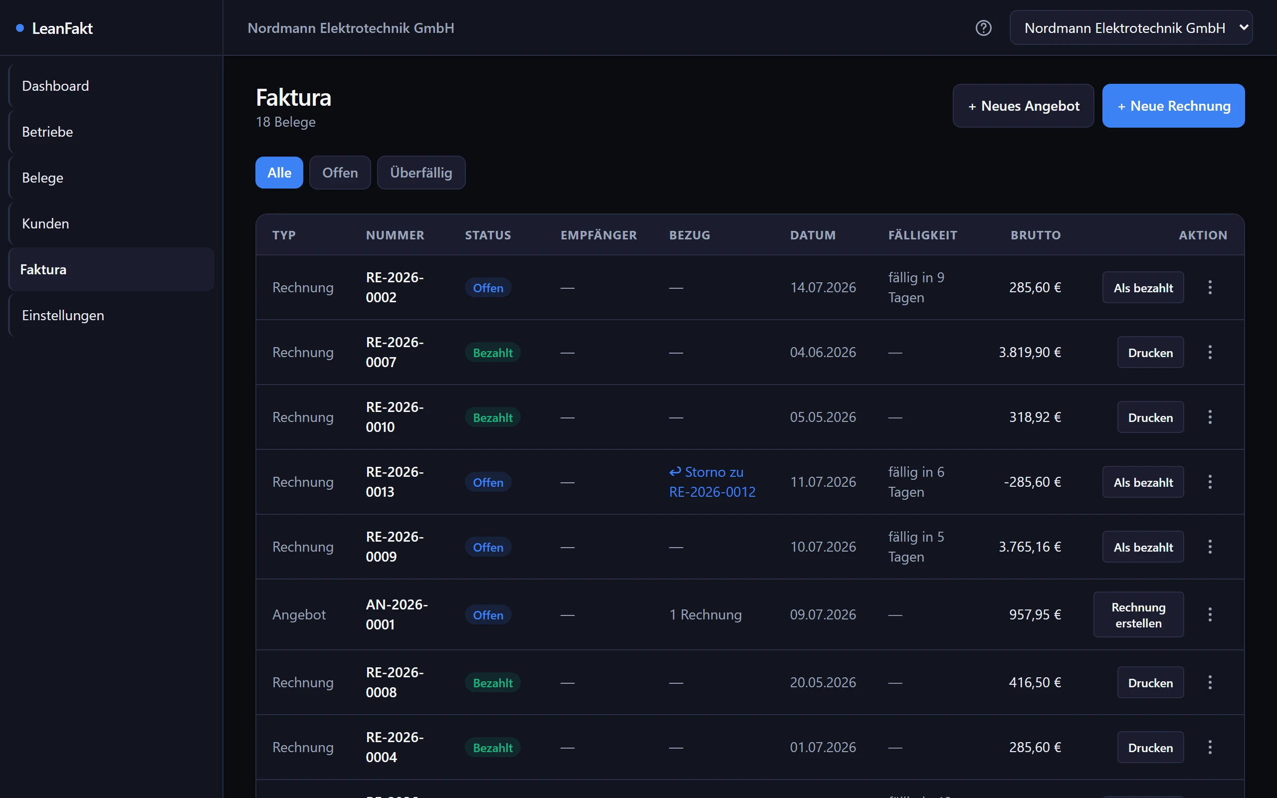Click the date 01.07.2026
This screenshot has width=1277, height=798.
pyautogui.click(x=823, y=747)
